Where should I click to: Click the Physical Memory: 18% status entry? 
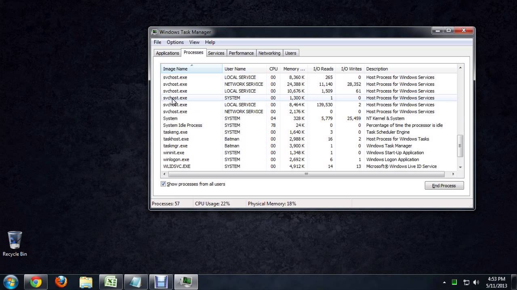tap(272, 204)
